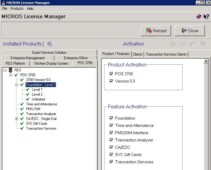The image size is (211, 170).
Task: Toggle Time and Attendance feature checkbox
Action: tap(111, 125)
